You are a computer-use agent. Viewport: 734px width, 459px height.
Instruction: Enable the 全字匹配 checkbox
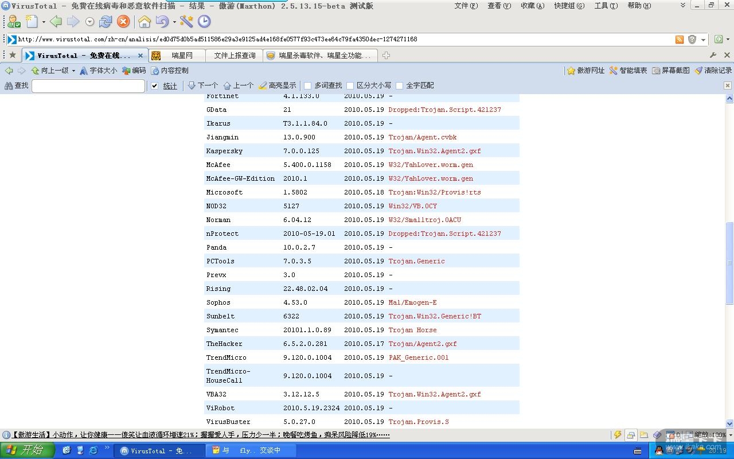[x=399, y=85]
